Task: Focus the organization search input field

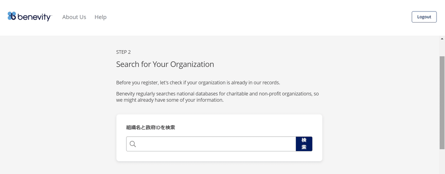Action: tap(215, 144)
